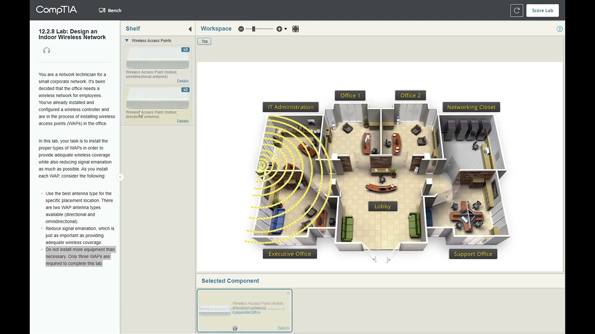Open Details for the omnidirectional access point
Viewport: 595px width, 334px height.
pyautogui.click(x=183, y=81)
